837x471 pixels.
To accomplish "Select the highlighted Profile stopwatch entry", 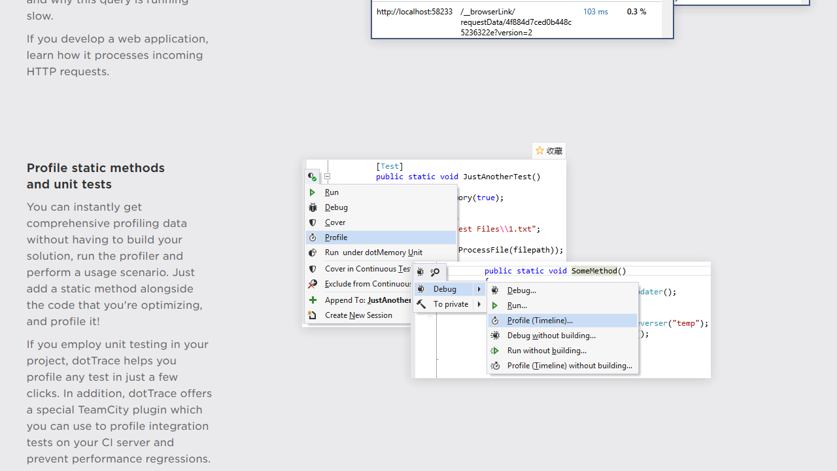I will coord(381,237).
